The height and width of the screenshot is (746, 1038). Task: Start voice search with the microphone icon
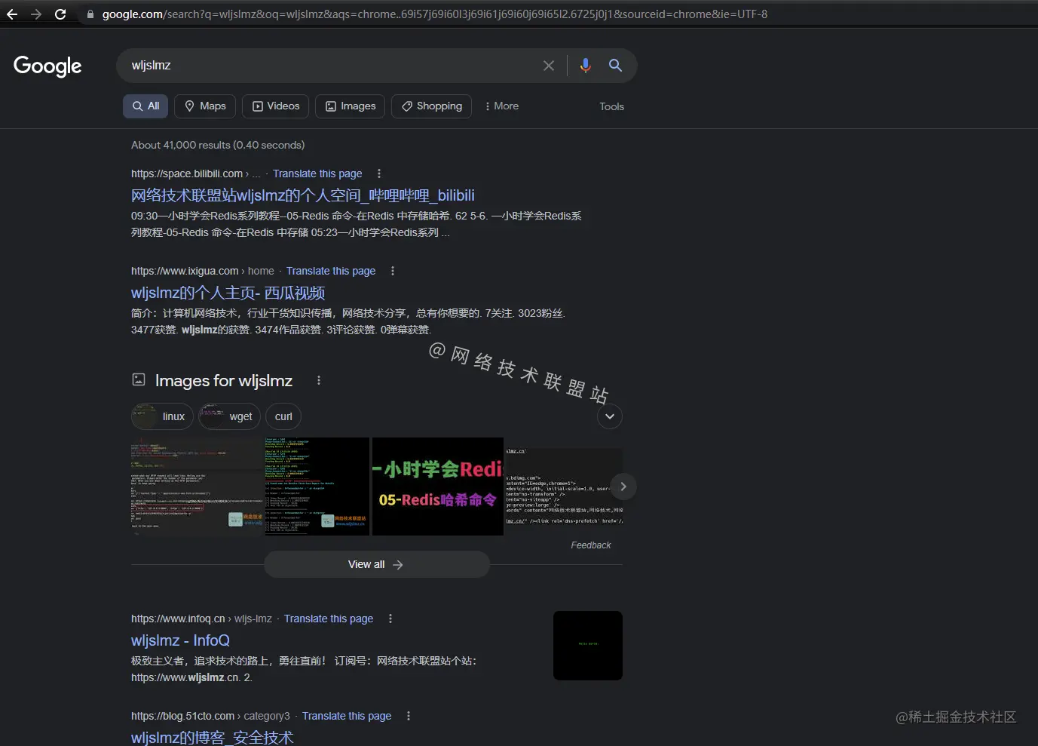pos(585,66)
